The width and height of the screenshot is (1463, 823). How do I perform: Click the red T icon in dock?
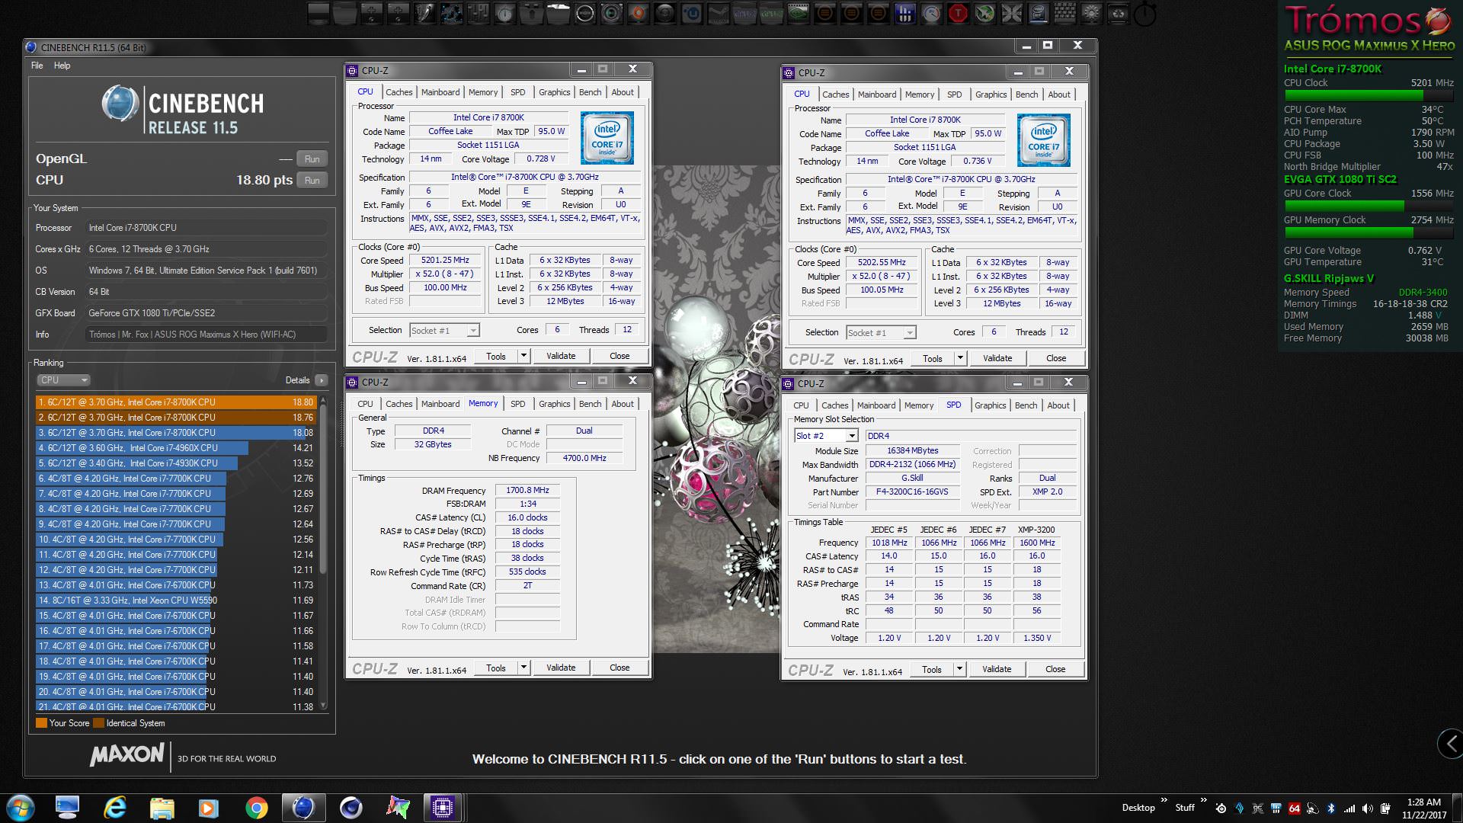coord(958,13)
